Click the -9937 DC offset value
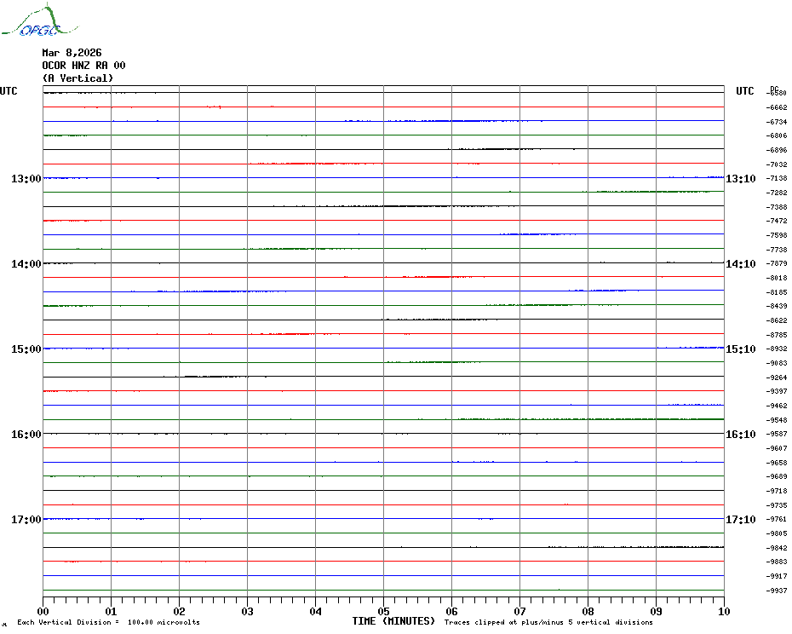This screenshot has width=792, height=634. (x=777, y=591)
